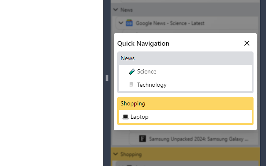Click the Technology device icon
This screenshot has height=166, width=266.
click(131, 85)
